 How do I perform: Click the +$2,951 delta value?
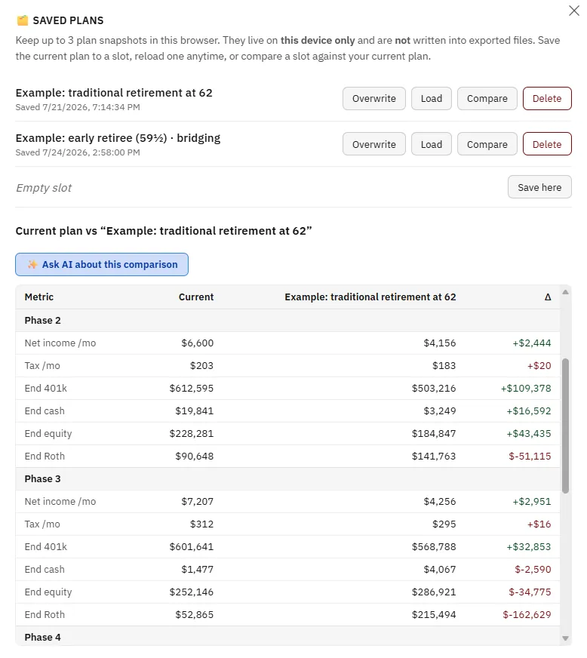tap(532, 502)
